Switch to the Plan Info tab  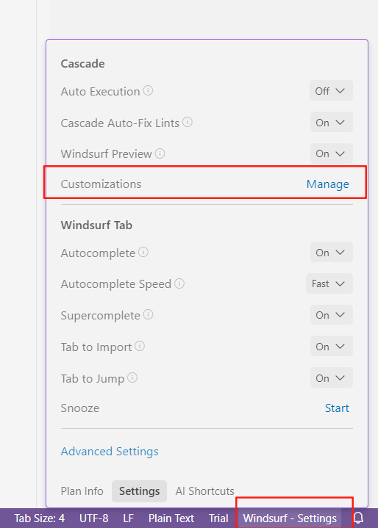coord(82,491)
